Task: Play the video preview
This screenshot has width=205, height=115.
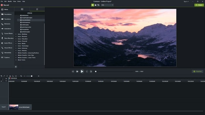Action: click(x=82, y=71)
